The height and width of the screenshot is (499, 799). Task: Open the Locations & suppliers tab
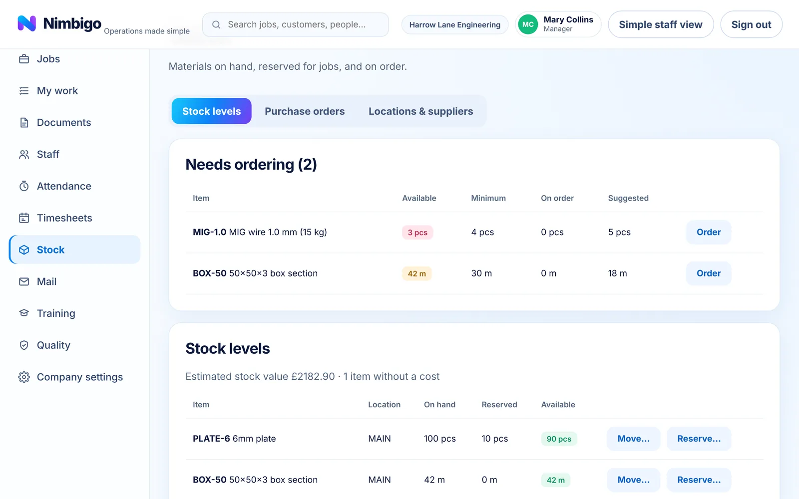point(420,111)
